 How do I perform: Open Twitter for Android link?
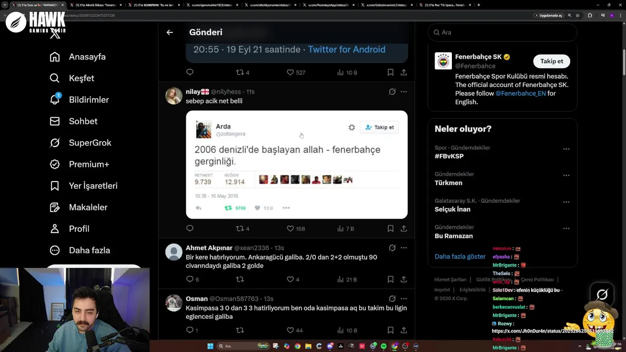346,49
